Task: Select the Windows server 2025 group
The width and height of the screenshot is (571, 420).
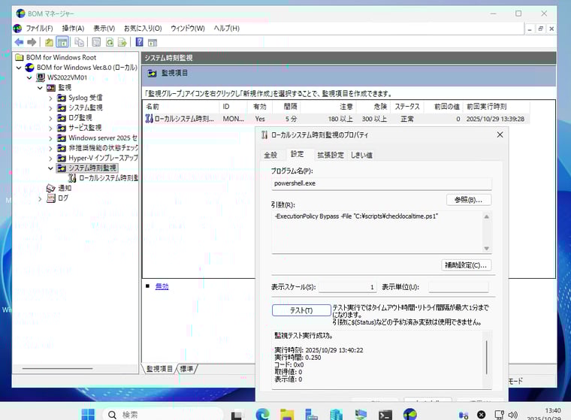Action: pyautogui.click(x=103, y=138)
